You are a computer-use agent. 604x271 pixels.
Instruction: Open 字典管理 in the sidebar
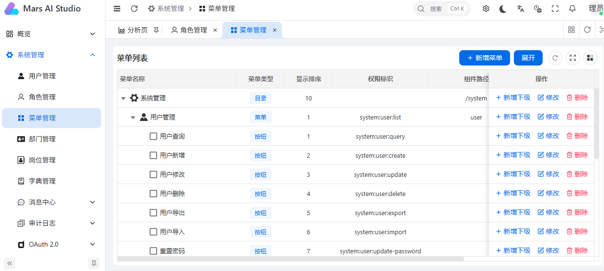52,181
